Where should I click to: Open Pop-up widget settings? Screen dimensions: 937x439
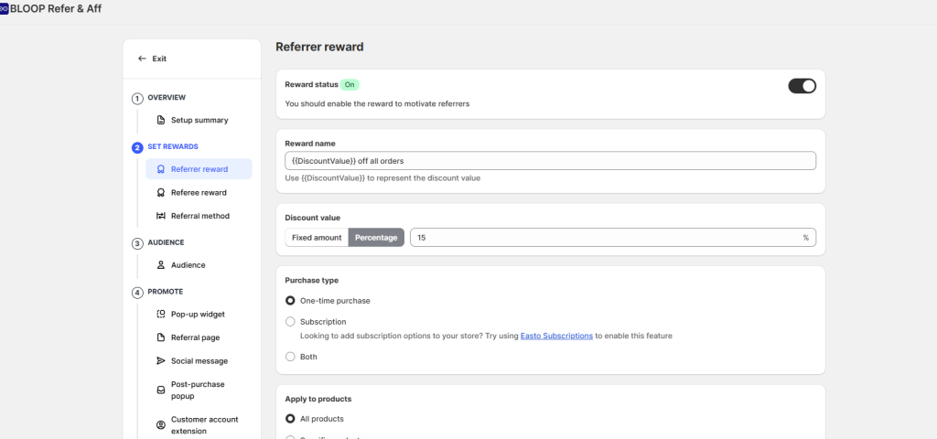coord(199,315)
